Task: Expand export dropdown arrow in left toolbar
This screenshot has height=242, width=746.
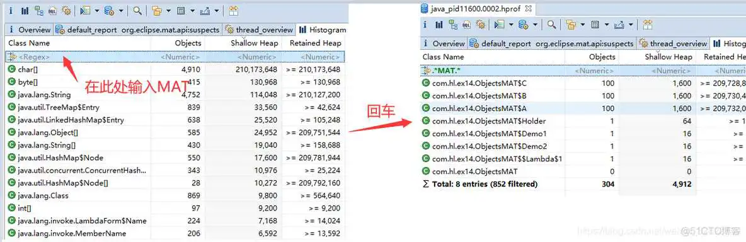Action: (x=217, y=11)
